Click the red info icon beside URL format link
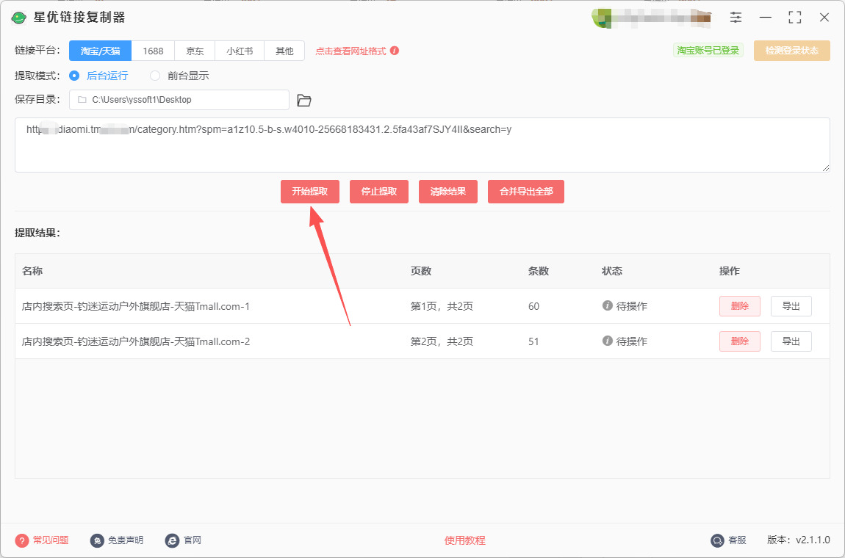 [395, 51]
